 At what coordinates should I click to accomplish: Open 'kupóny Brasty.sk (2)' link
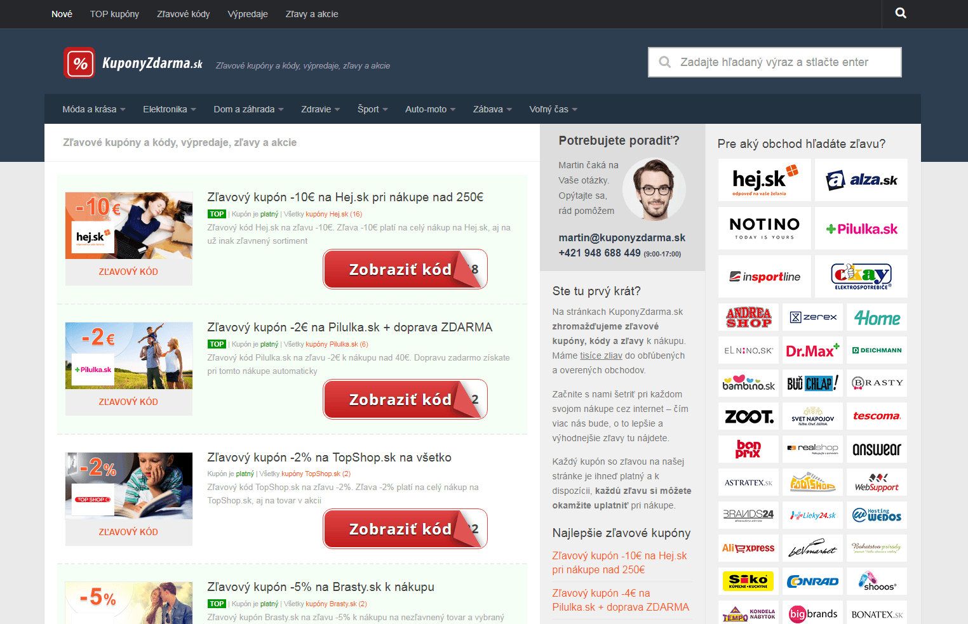[336, 604]
